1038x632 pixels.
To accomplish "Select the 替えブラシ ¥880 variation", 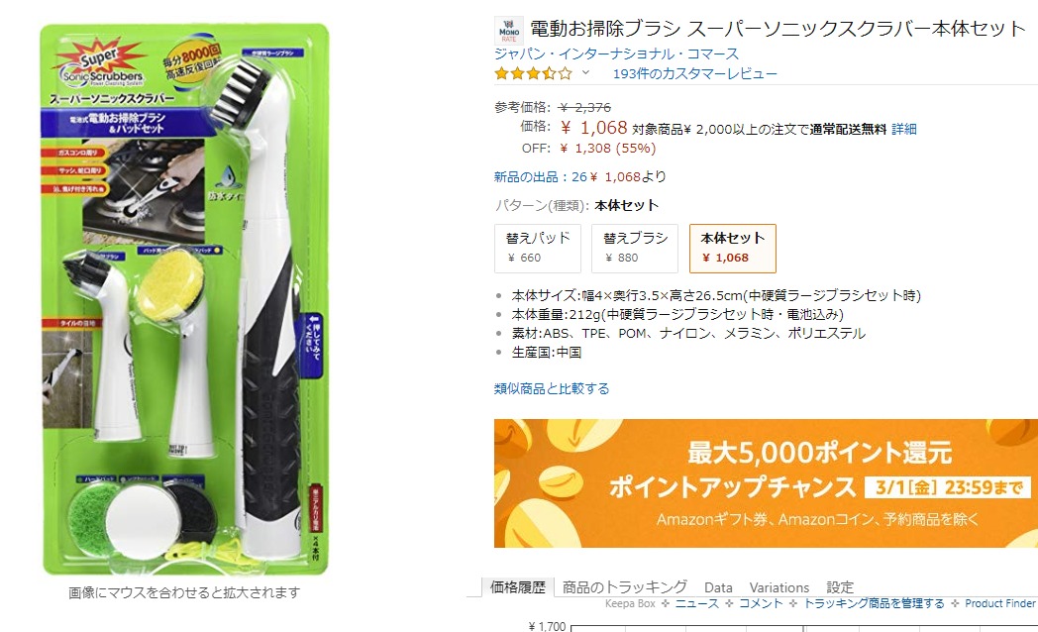I will coord(635,249).
